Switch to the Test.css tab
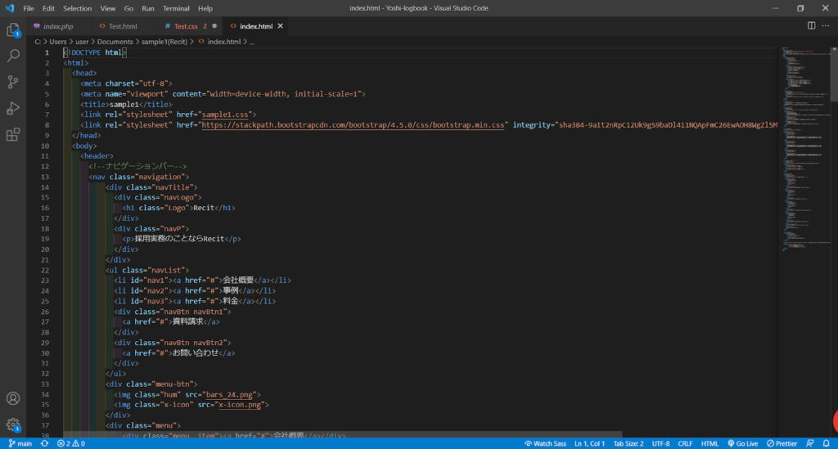The height and width of the screenshot is (449, 838). [x=185, y=26]
